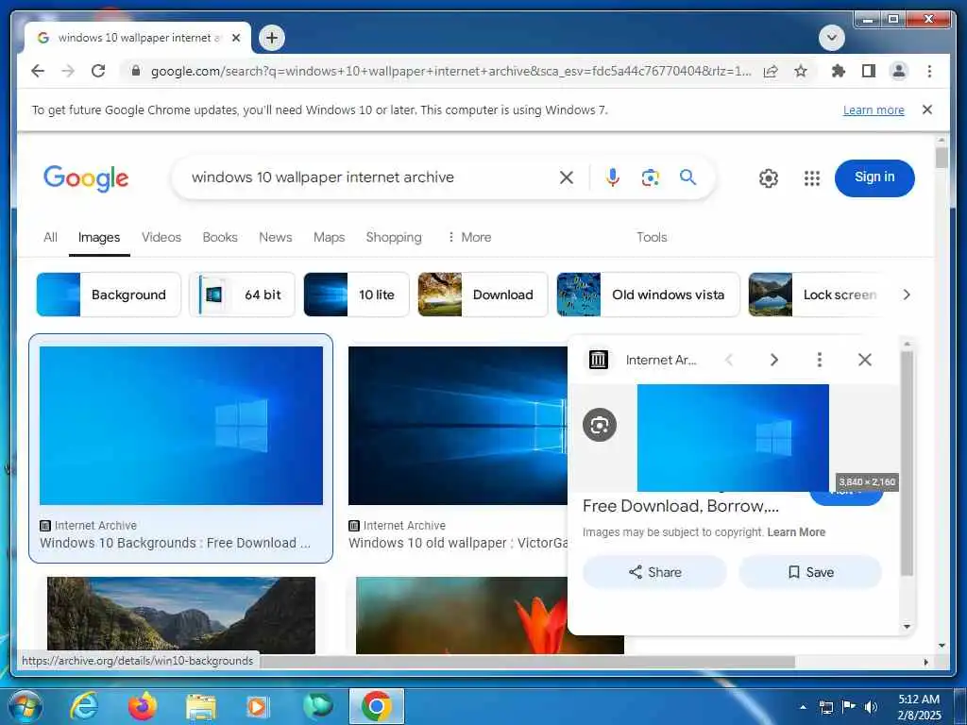Open the Tools filter options
Viewport: 967px width, 725px height.
652,237
